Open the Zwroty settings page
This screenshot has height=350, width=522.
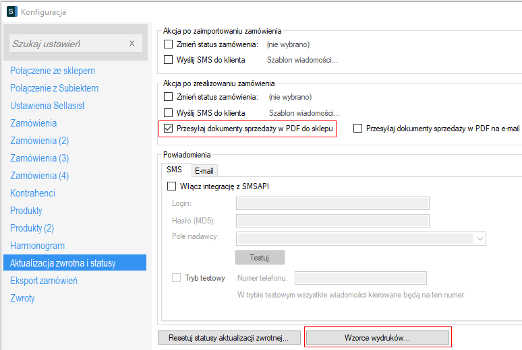click(22, 298)
